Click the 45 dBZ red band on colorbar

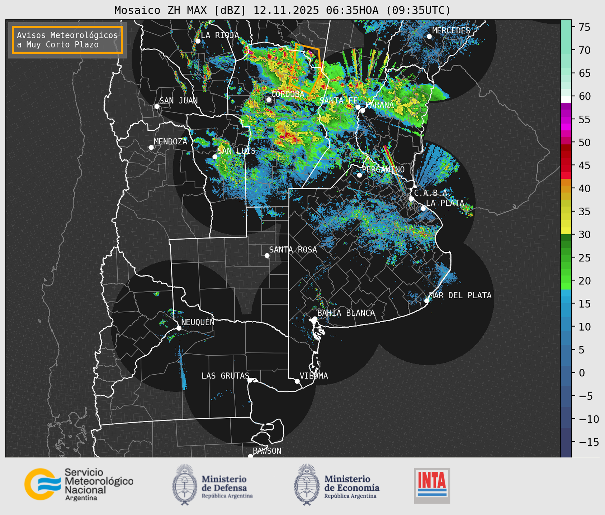(566, 166)
